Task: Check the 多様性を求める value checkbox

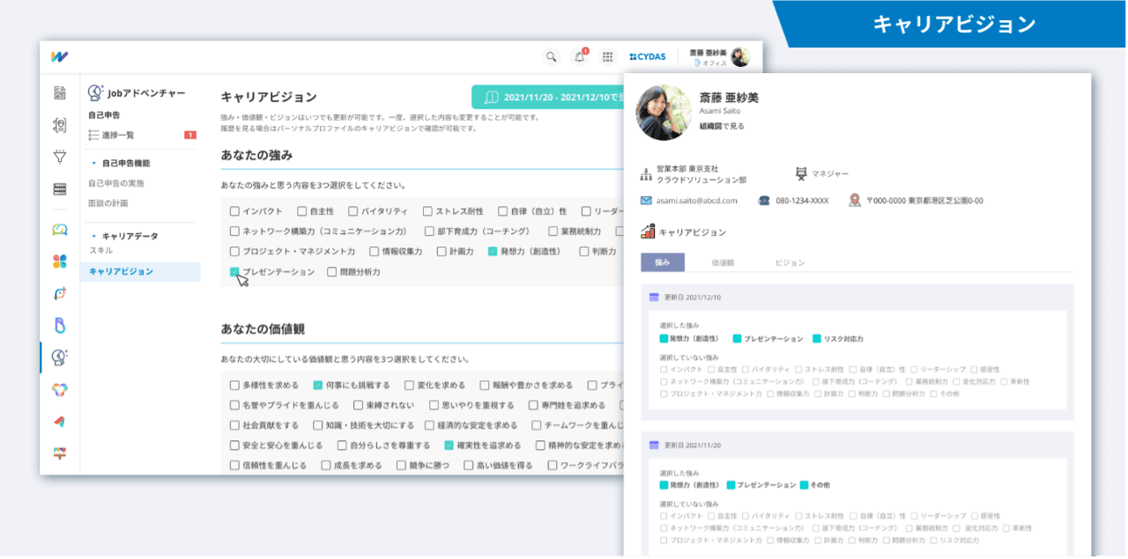Action: click(x=234, y=385)
